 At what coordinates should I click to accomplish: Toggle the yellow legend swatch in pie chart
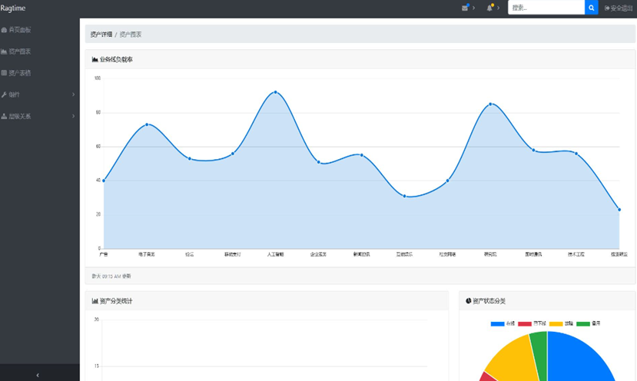point(556,323)
